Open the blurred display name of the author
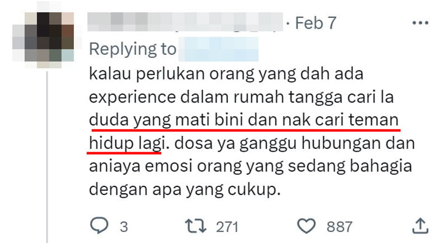 [185, 22]
